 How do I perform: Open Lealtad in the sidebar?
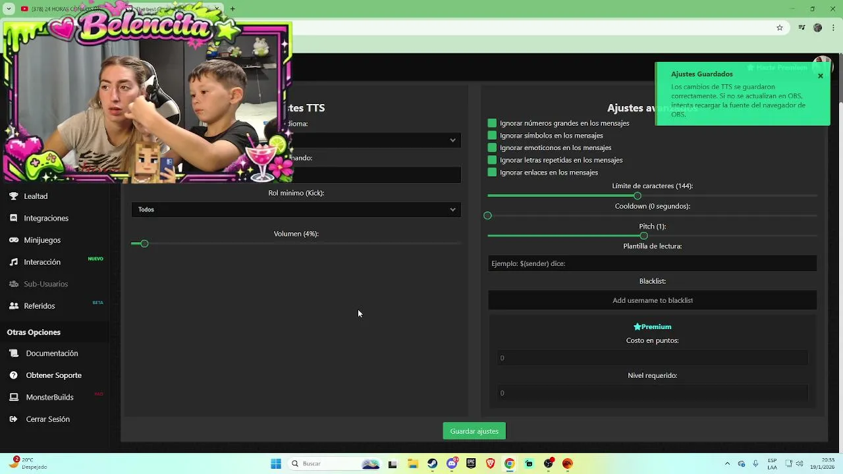click(x=36, y=196)
